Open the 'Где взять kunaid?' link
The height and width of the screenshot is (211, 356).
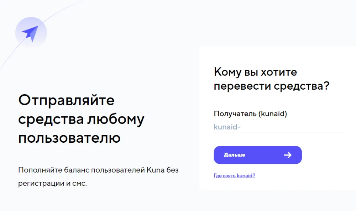(x=234, y=176)
